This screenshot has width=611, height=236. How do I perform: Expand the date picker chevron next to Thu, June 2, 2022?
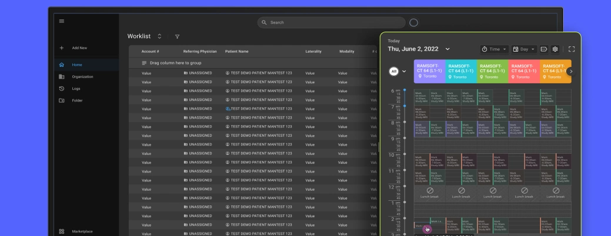click(448, 49)
